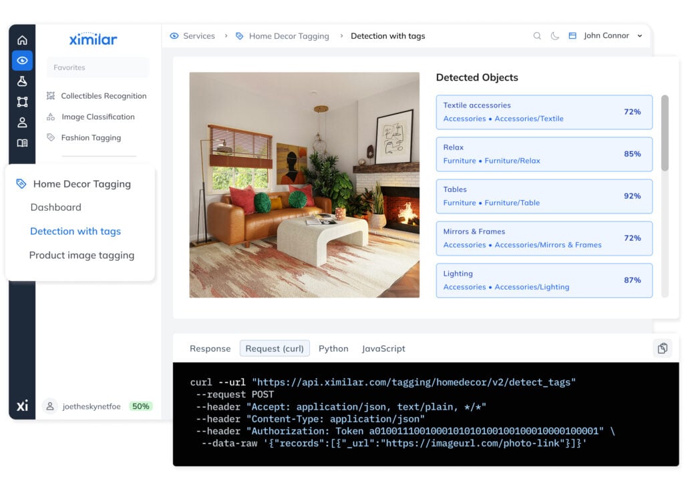
Task: Open the documentation book icon in the sidebar
Action: (x=22, y=143)
